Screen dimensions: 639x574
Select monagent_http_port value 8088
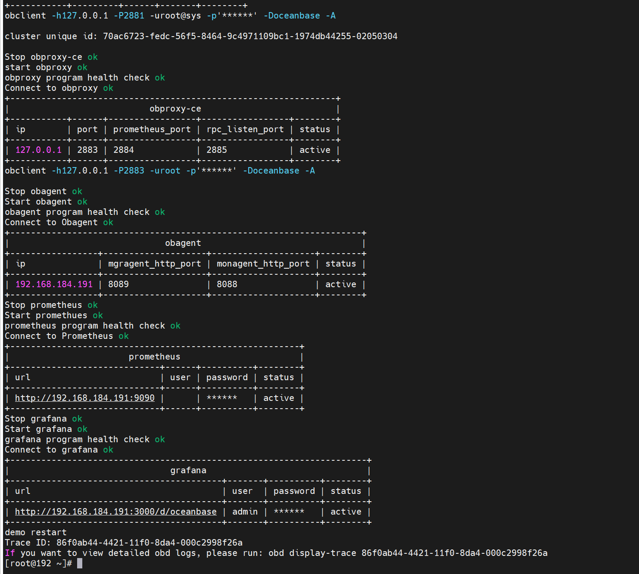227,284
